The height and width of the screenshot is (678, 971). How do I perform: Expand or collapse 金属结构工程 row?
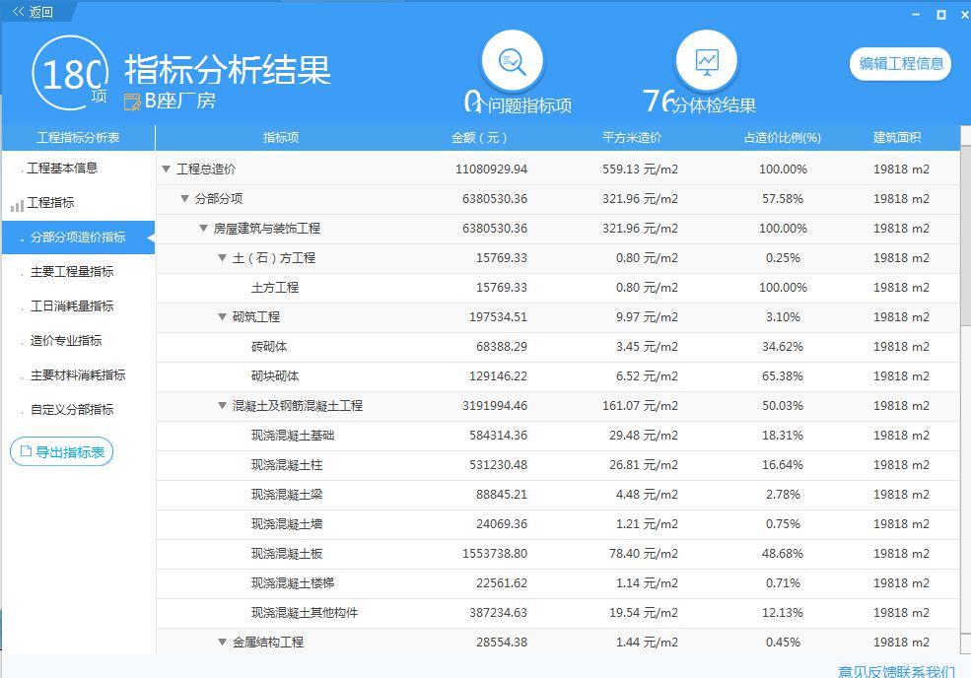click(222, 643)
